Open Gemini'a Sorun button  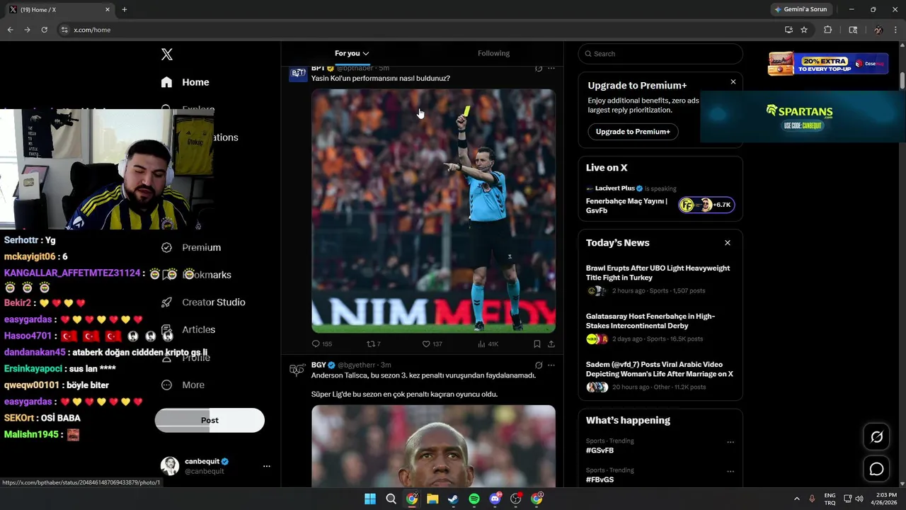coord(801,9)
